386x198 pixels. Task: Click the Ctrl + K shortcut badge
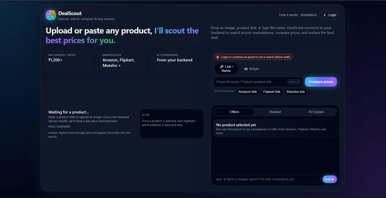point(294,82)
